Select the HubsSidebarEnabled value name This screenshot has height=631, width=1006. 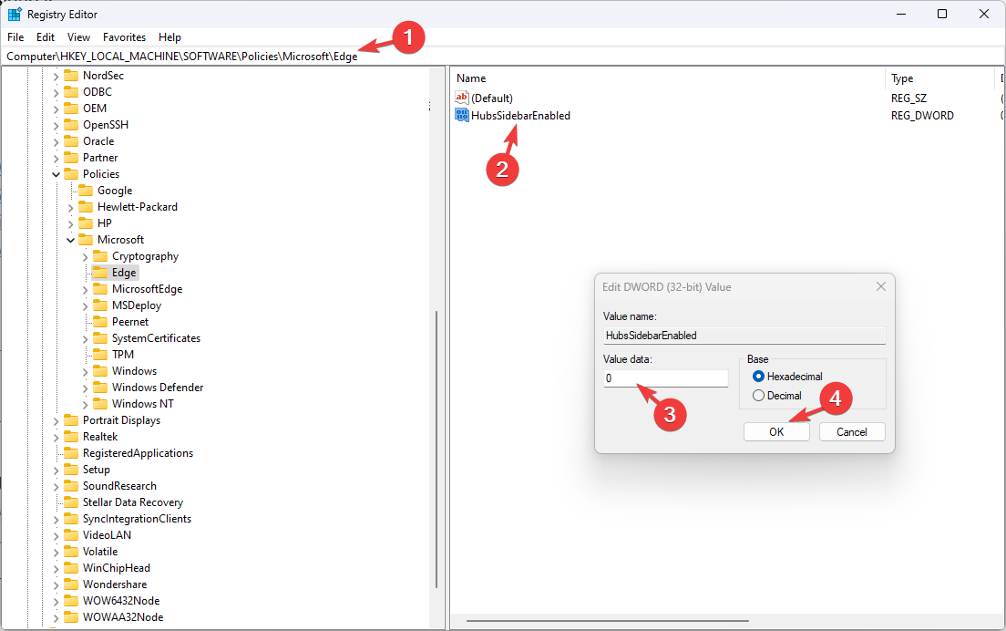(x=520, y=116)
